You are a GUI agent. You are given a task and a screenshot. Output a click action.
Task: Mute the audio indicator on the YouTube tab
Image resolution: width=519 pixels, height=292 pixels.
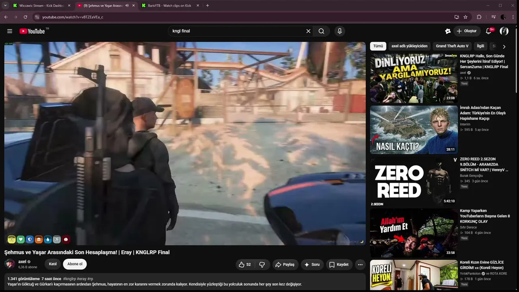coord(127,6)
